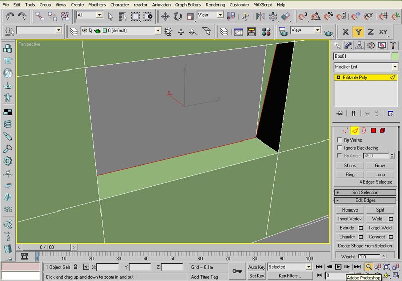
Task: Open the Rendering menu
Action: pyautogui.click(x=215, y=5)
